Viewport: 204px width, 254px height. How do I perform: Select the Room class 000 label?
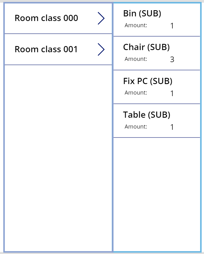(x=46, y=18)
